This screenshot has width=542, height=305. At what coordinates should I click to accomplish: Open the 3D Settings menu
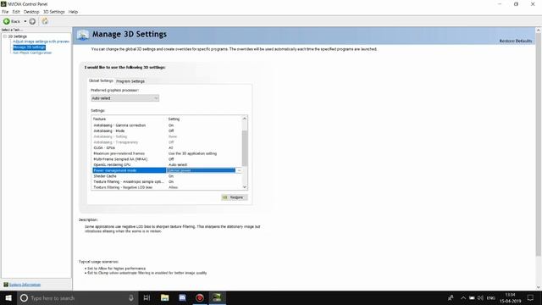tap(53, 12)
